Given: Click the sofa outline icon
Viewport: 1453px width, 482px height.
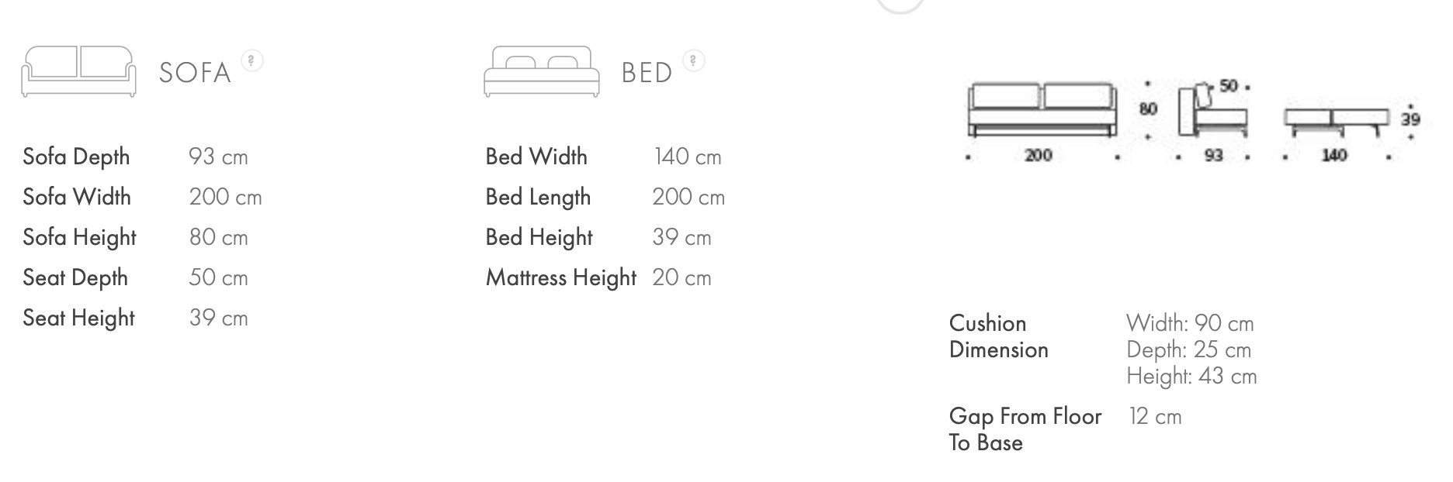Looking at the screenshot, I should (78, 71).
